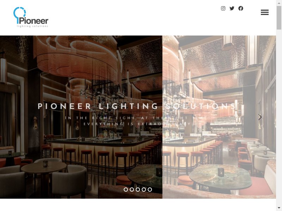
Task: Click the Pioneer lighting solutions logo
Action: 31,17
